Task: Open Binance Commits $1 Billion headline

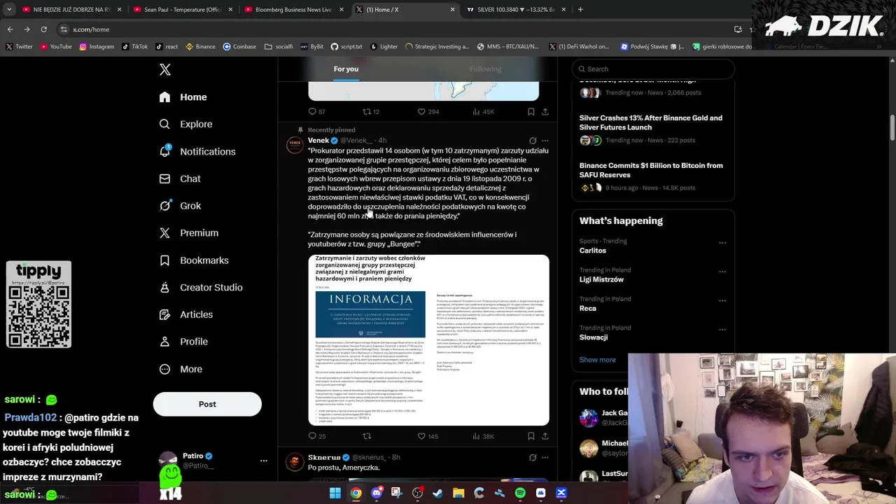Action: pos(651,170)
